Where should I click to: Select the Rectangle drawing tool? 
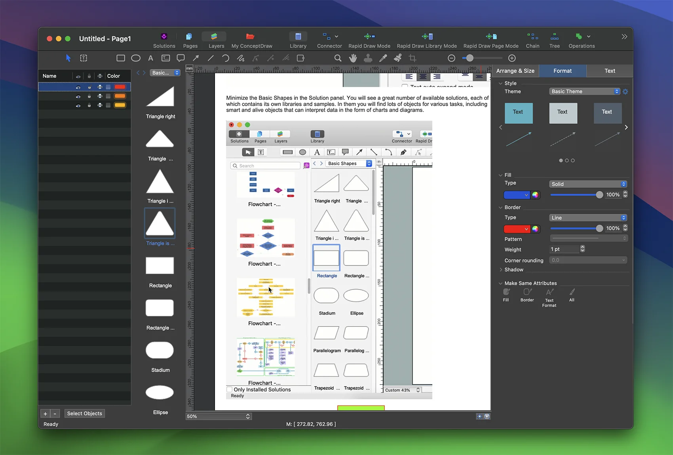click(121, 58)
